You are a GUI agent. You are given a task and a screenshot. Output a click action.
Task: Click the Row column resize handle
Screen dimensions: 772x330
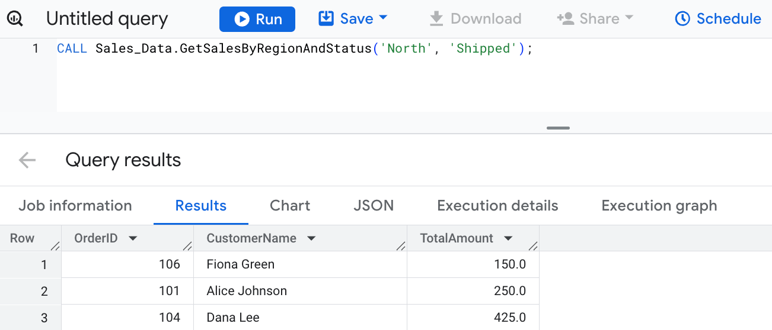(56, 245)
